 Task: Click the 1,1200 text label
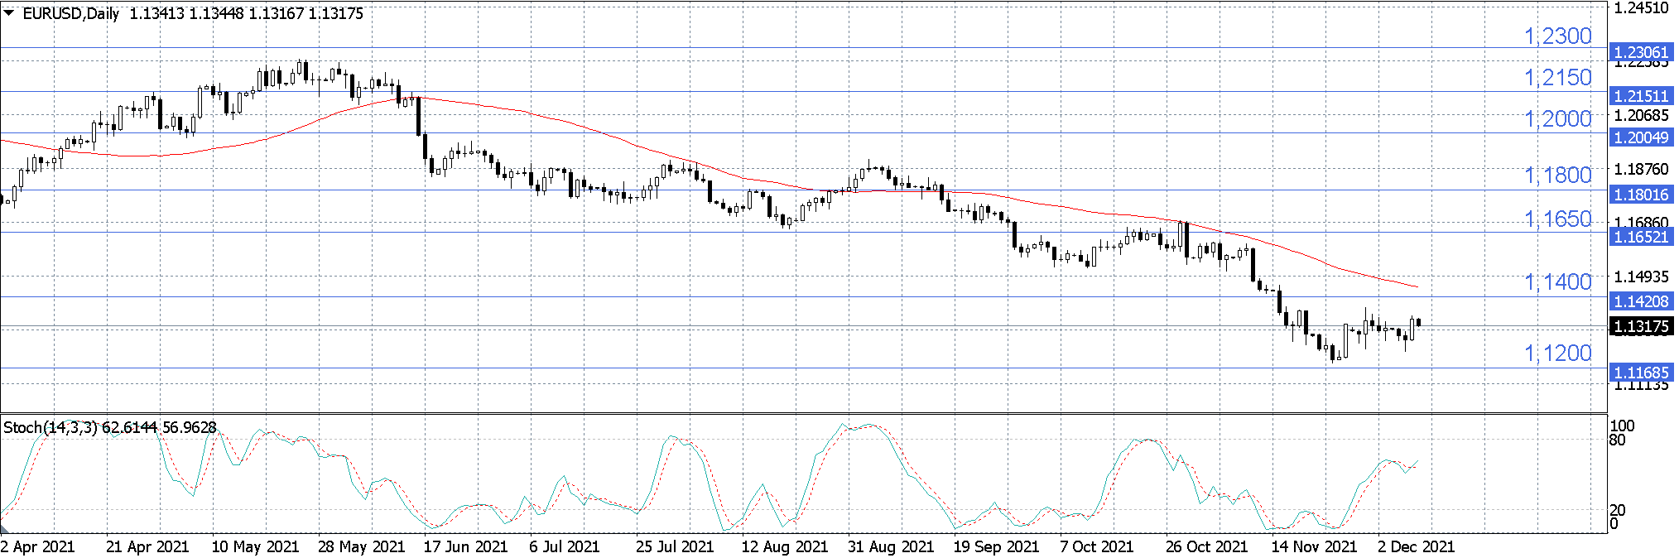point(1557,354)
